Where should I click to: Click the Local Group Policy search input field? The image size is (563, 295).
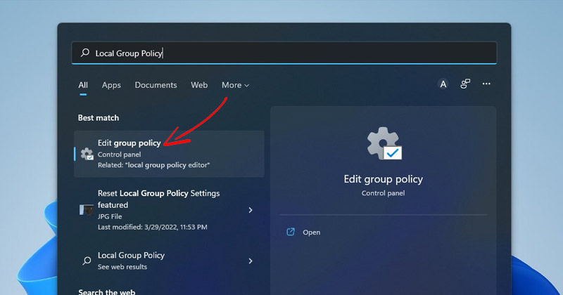click(284, 53)
